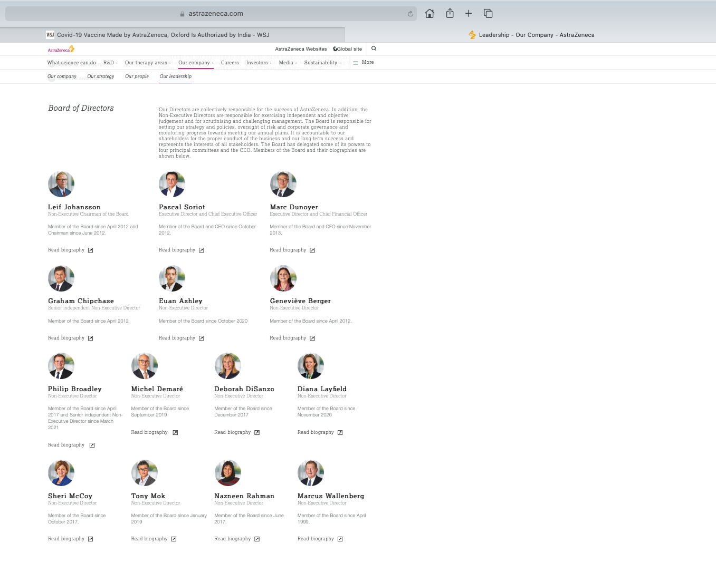Open the Our people sub-navigation item
This screenshot has width=716, height=563.
pos(137,76)
